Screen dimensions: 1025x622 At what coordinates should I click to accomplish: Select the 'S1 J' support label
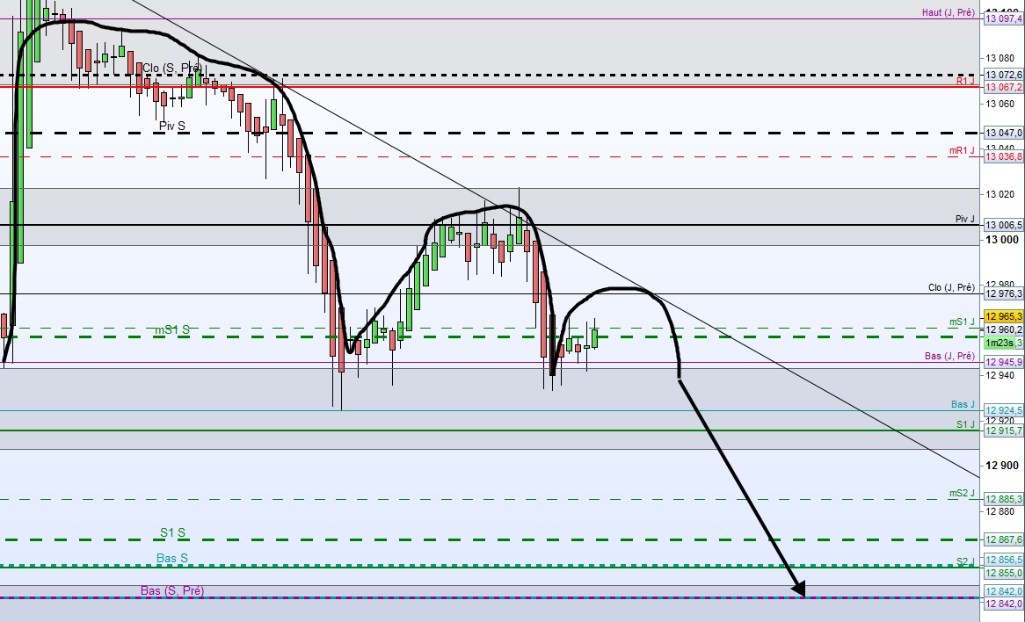pyautogui.click(x=965, y=424)
